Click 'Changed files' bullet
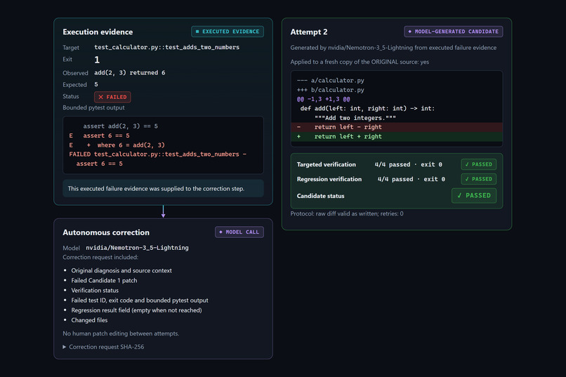566x377 pixels. click(x=89, y=320)
